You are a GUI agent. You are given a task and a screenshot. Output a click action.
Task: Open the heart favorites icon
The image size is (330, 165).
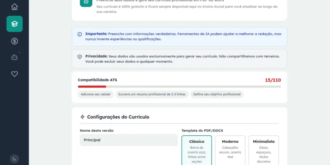tap(14, 74)
